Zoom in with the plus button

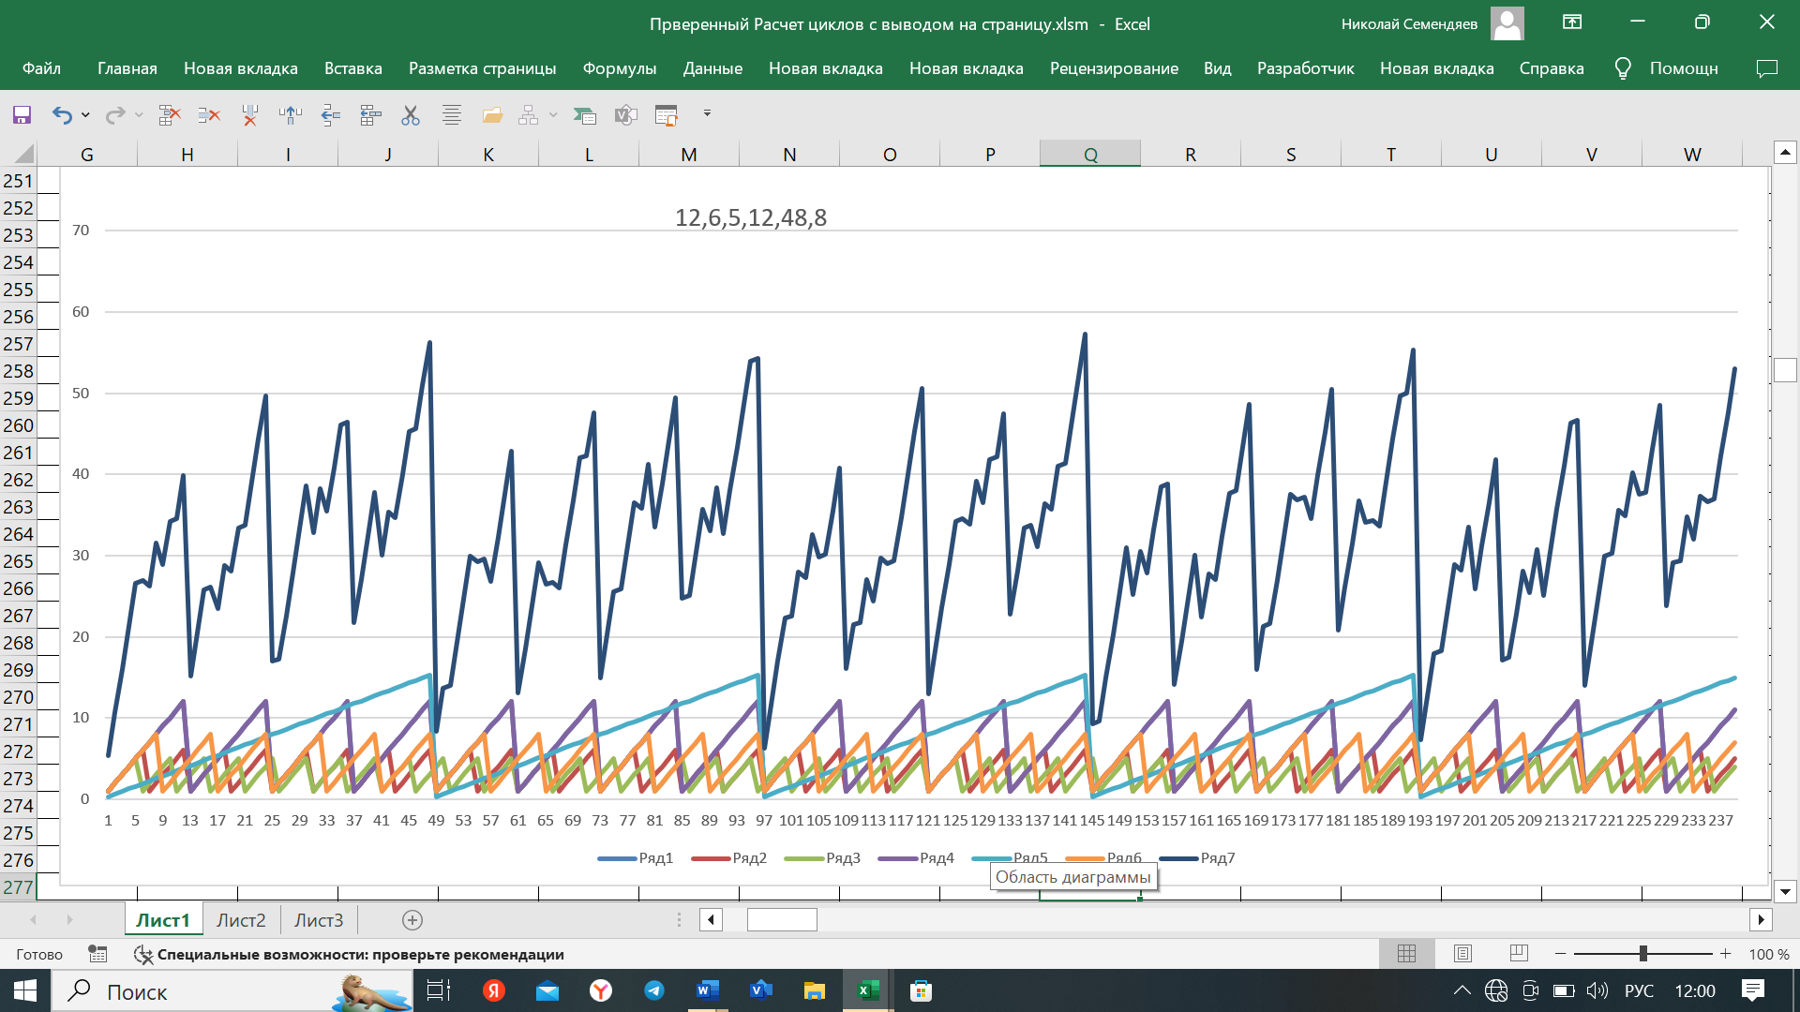click(x=1725, y=954)
